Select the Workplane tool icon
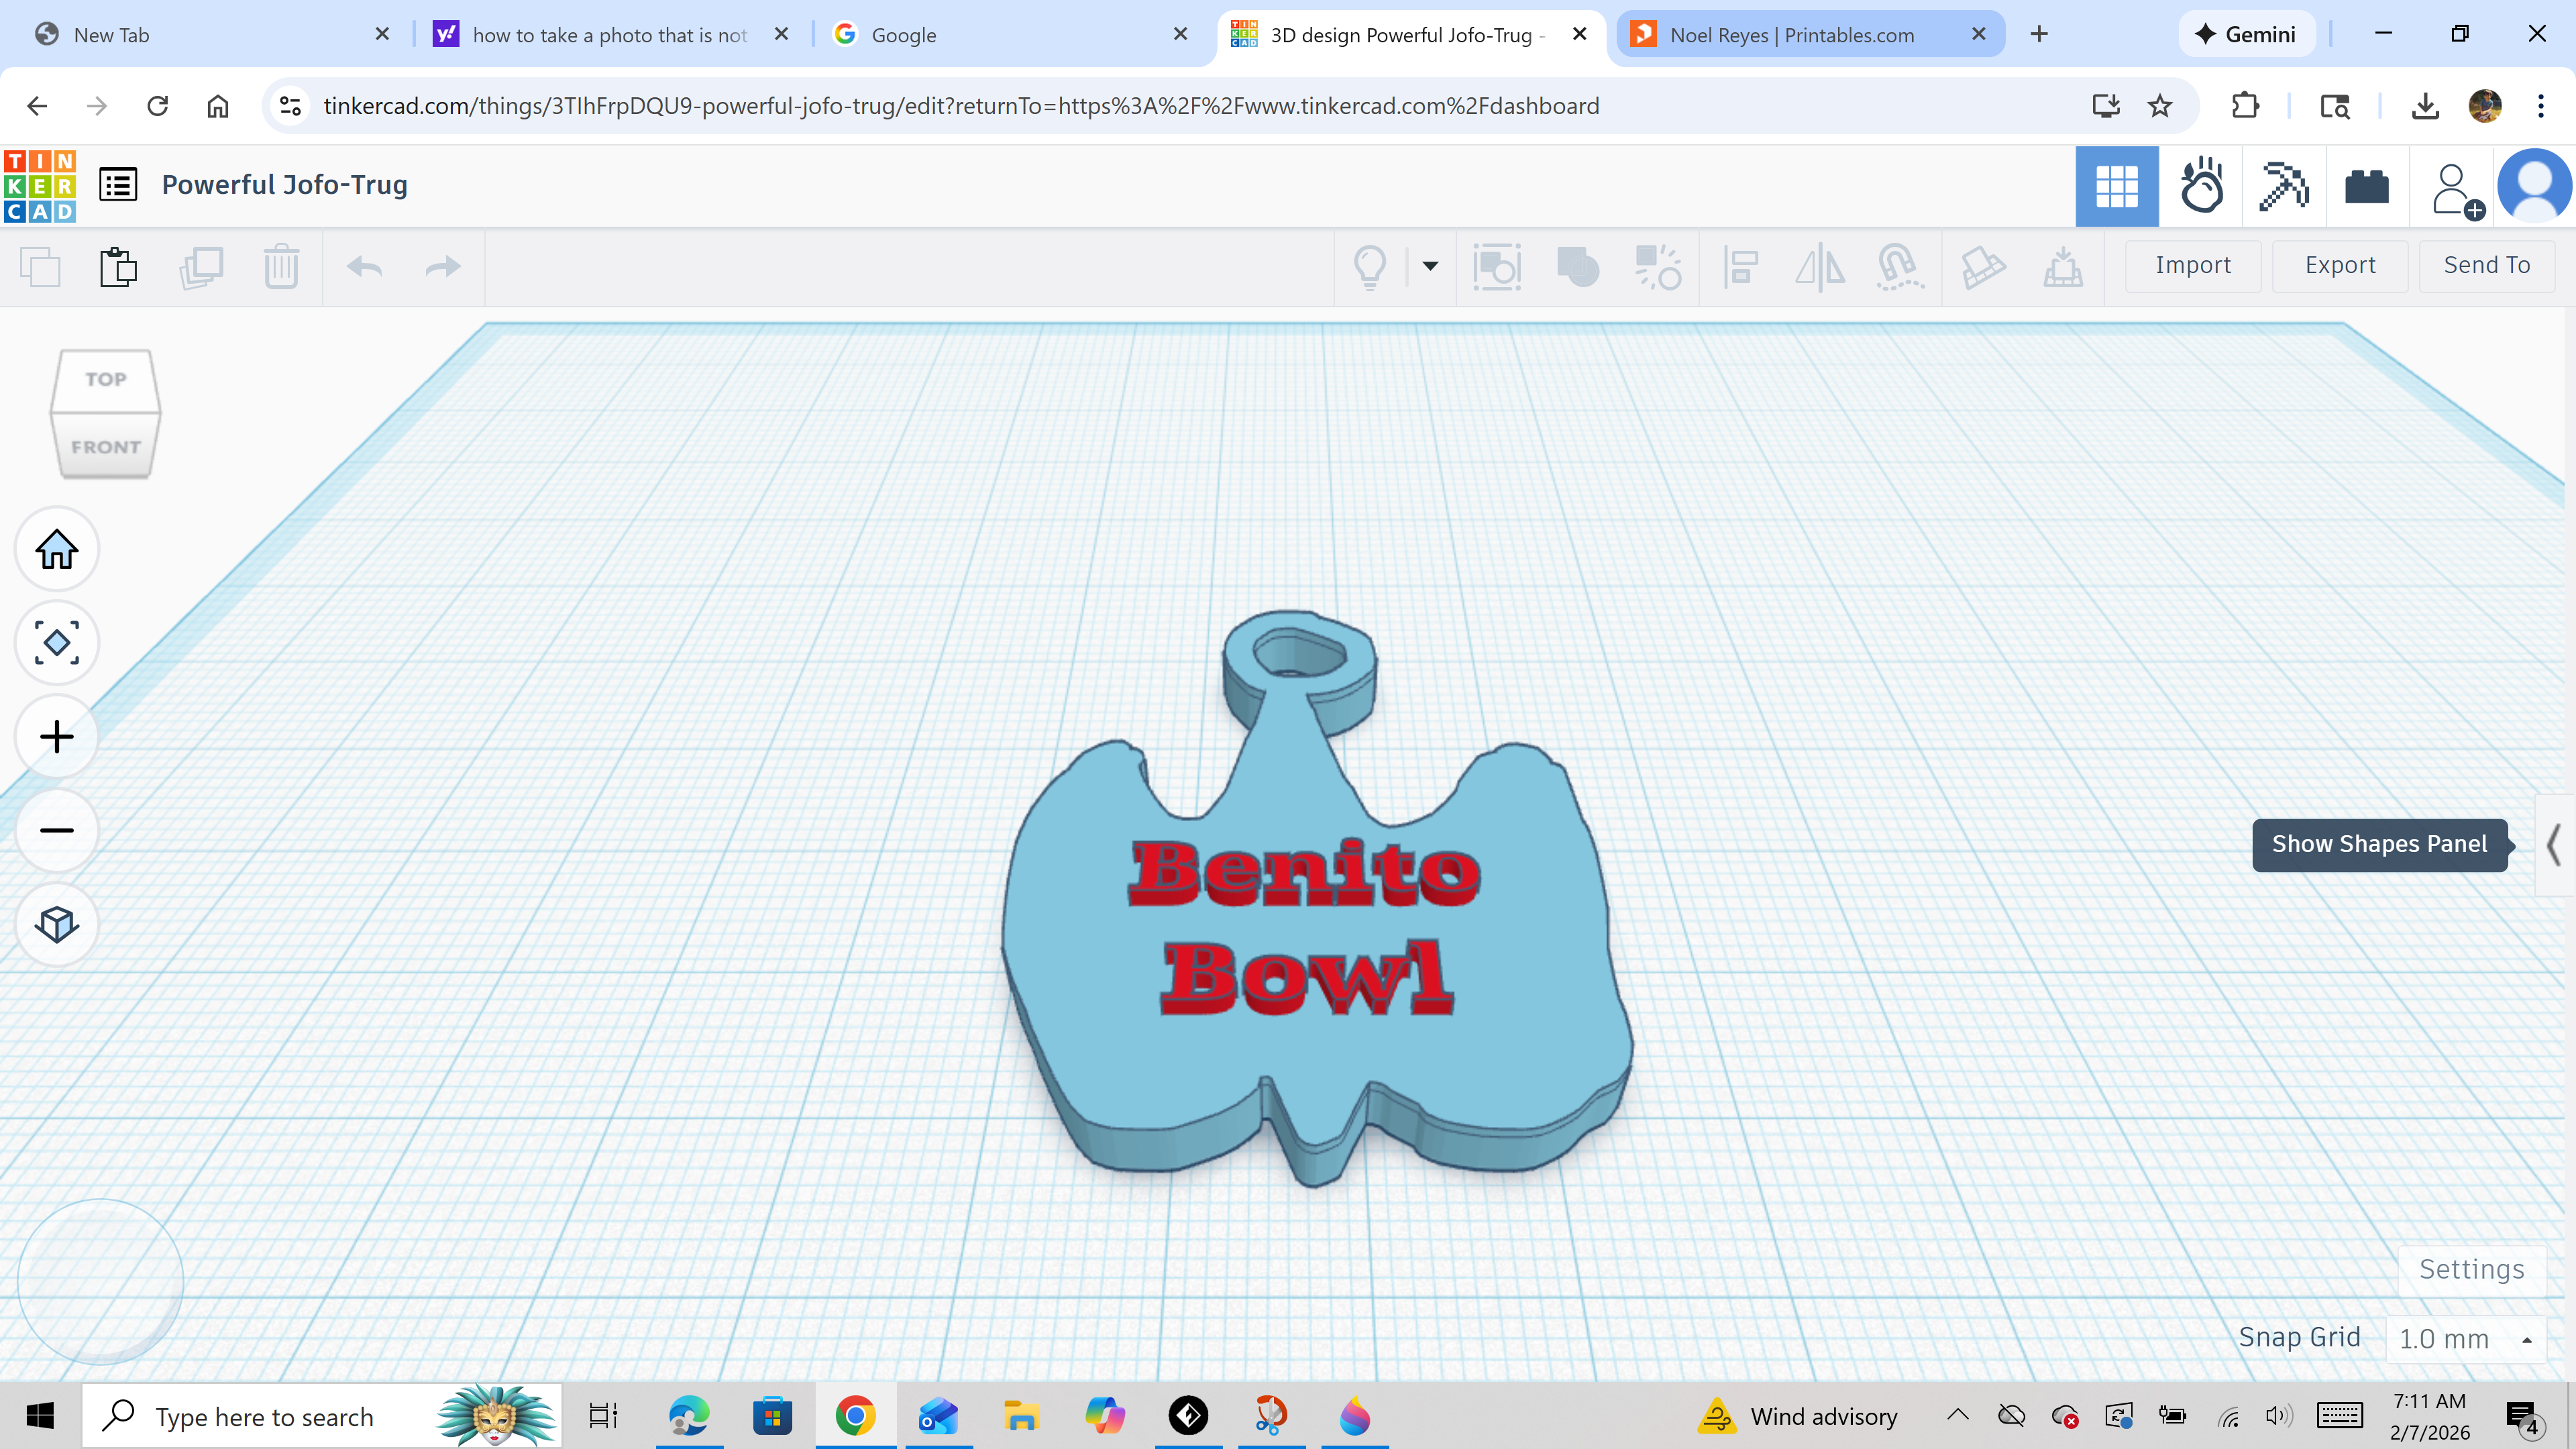The height and width of the screenshot is (1449, 2576). point(1982,267)
